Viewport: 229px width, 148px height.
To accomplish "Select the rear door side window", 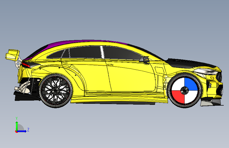I will click(x=85, y=52).
